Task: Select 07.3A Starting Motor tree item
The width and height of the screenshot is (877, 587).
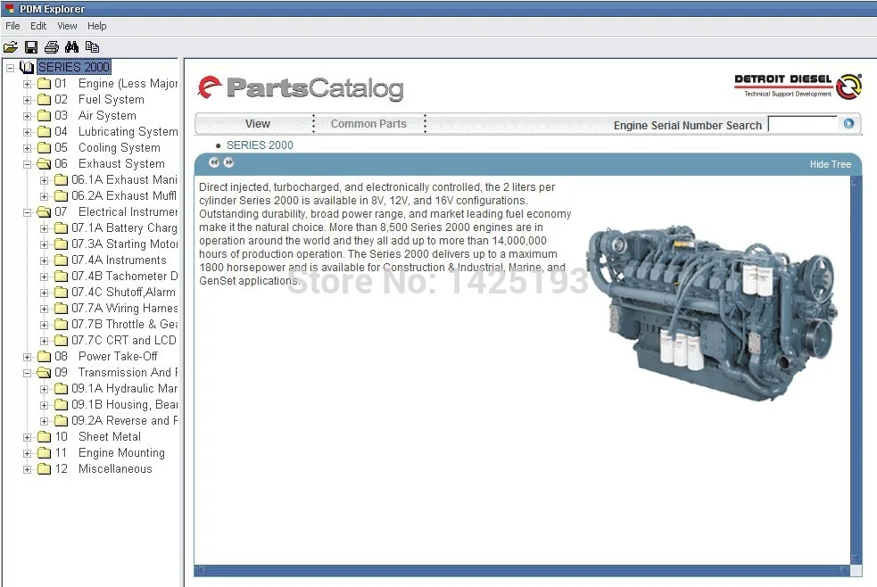Action: (x=124, y=244)
